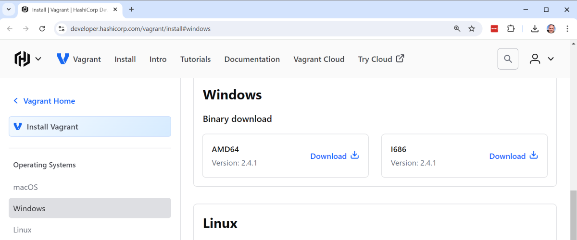Open Try Cloud external link
Image resolution: width=577 pixels, height=240 pixels.
click(x=381, y=59)
